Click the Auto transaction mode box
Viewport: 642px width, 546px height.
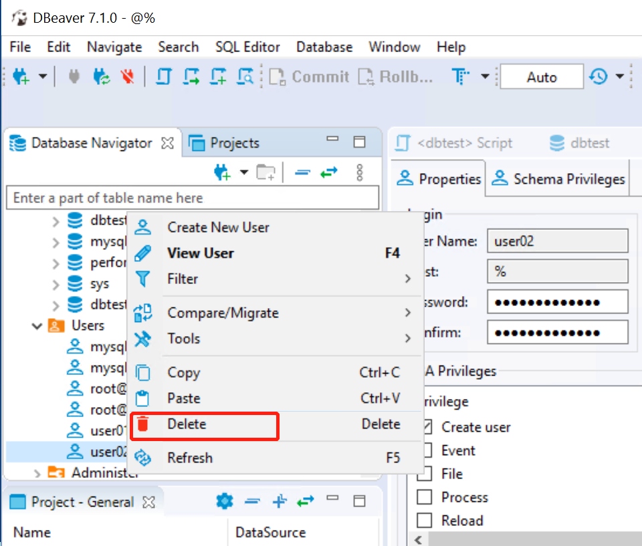pos(542,77)
